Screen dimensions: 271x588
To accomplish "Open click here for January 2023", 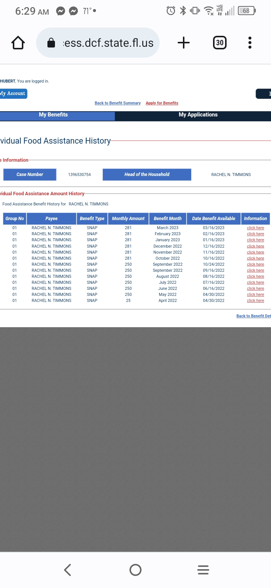I will tap(255, 240).
